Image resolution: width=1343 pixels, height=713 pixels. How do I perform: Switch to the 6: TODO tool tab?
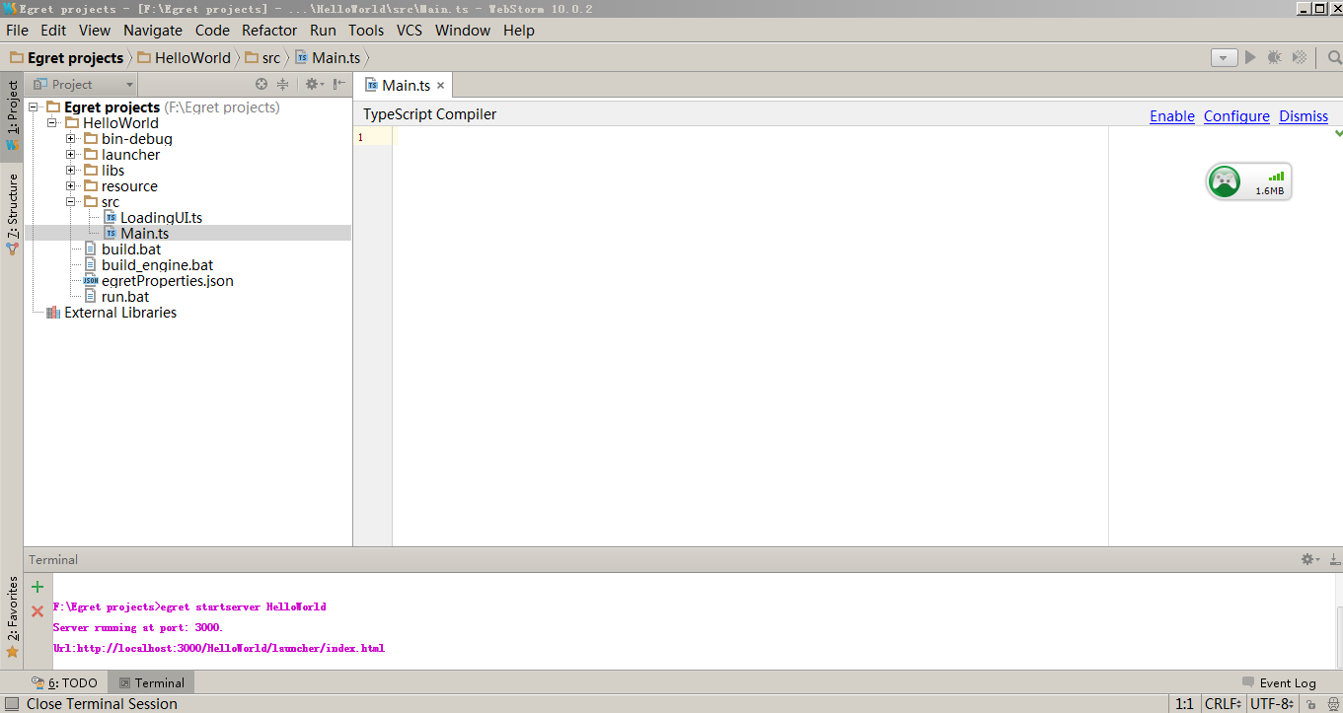pyautogui.click(x=65, y=682)
